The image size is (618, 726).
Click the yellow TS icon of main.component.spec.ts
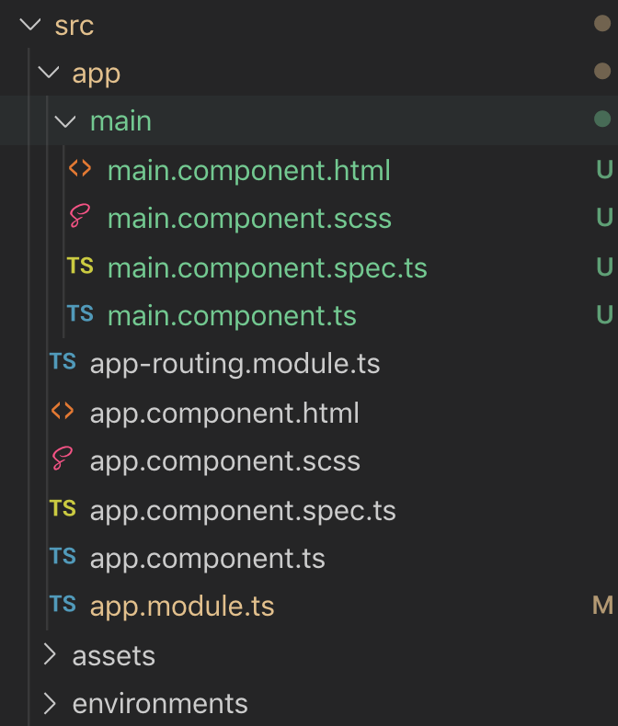[x=80, y=267]
